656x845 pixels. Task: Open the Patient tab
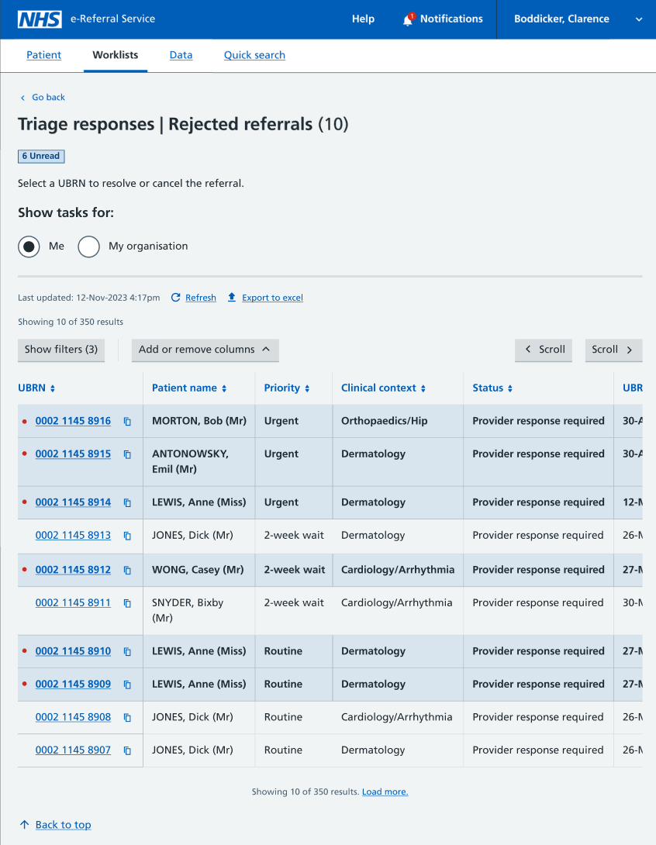tap(43, 55)
